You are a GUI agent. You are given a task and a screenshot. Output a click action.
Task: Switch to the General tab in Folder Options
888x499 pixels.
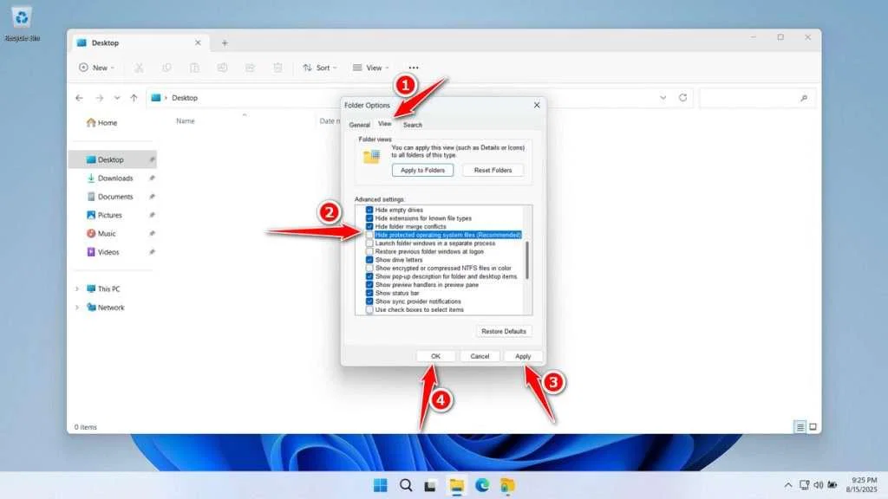[x=360, y=124]
